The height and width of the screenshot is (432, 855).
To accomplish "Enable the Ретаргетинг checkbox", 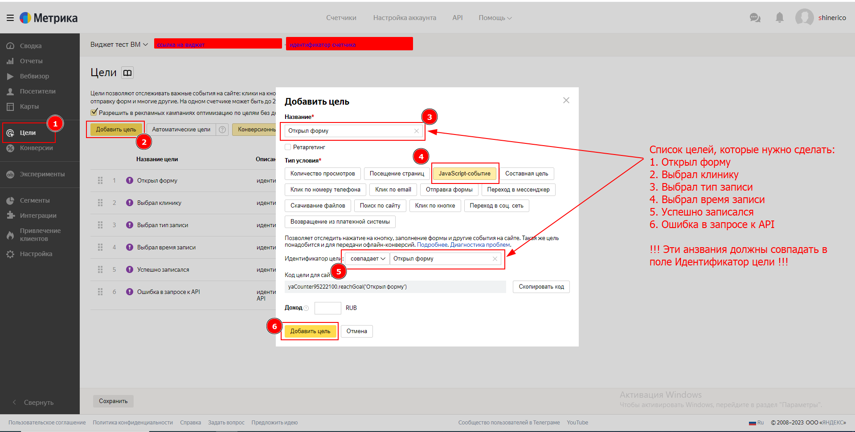I will [288, 147].
